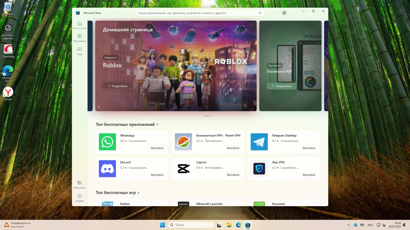Select Безлимитный VPN - Planet VPN title
The height and width of the screenshot is (230, 410).
[x=218, y=135]
